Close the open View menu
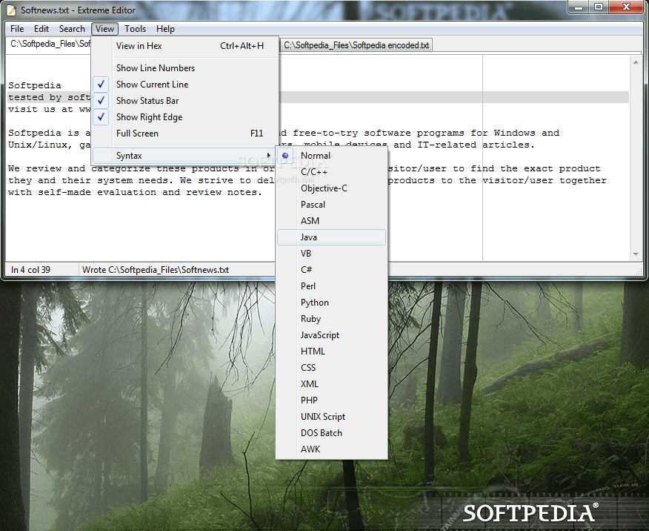 tap(104, 29)
